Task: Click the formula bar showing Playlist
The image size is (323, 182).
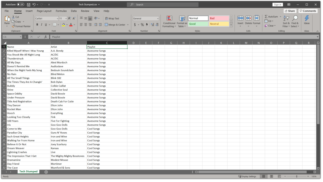Action: [x=183, y=37]
